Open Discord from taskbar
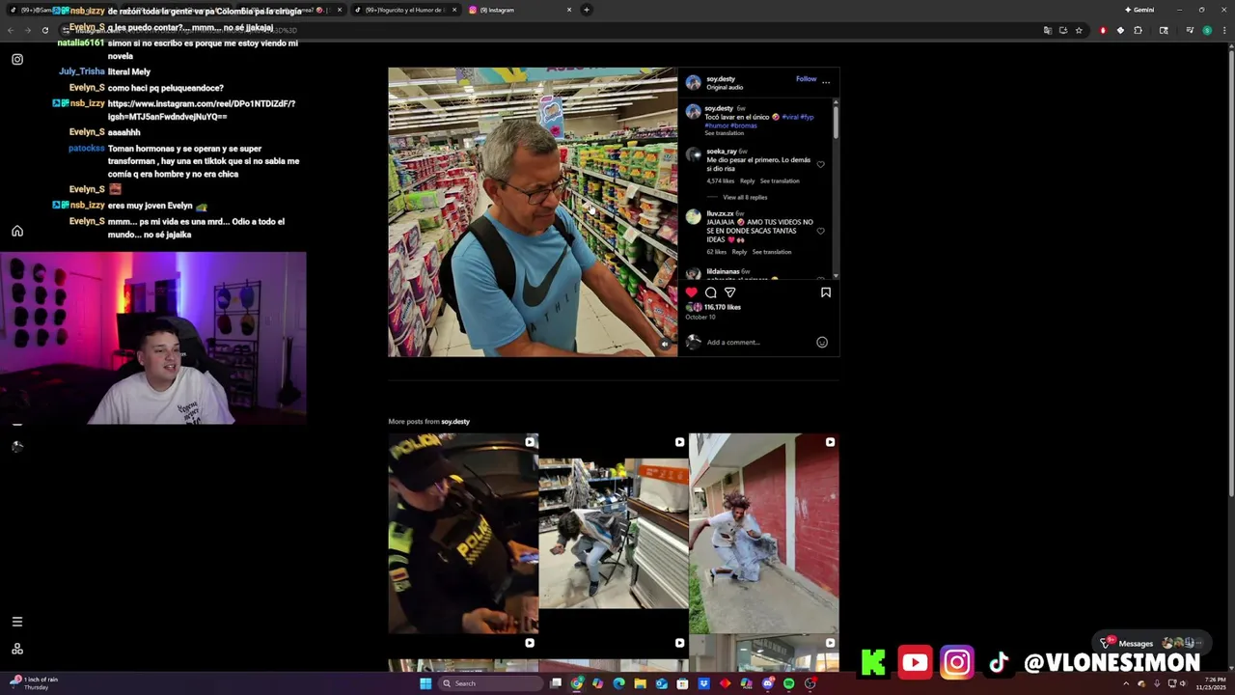 tap(768, 683)
